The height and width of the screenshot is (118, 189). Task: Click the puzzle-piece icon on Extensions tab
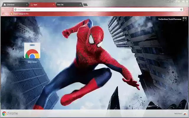(x=5, y=5)
